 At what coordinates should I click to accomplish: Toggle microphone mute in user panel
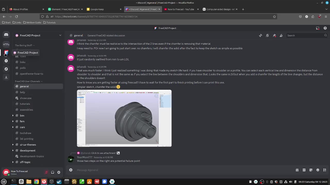pos(46,172)
